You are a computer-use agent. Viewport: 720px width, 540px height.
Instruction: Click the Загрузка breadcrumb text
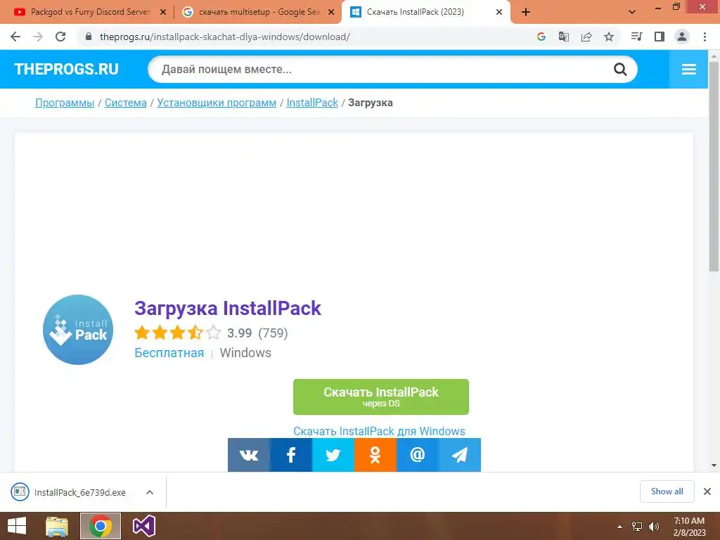point(370,103)
